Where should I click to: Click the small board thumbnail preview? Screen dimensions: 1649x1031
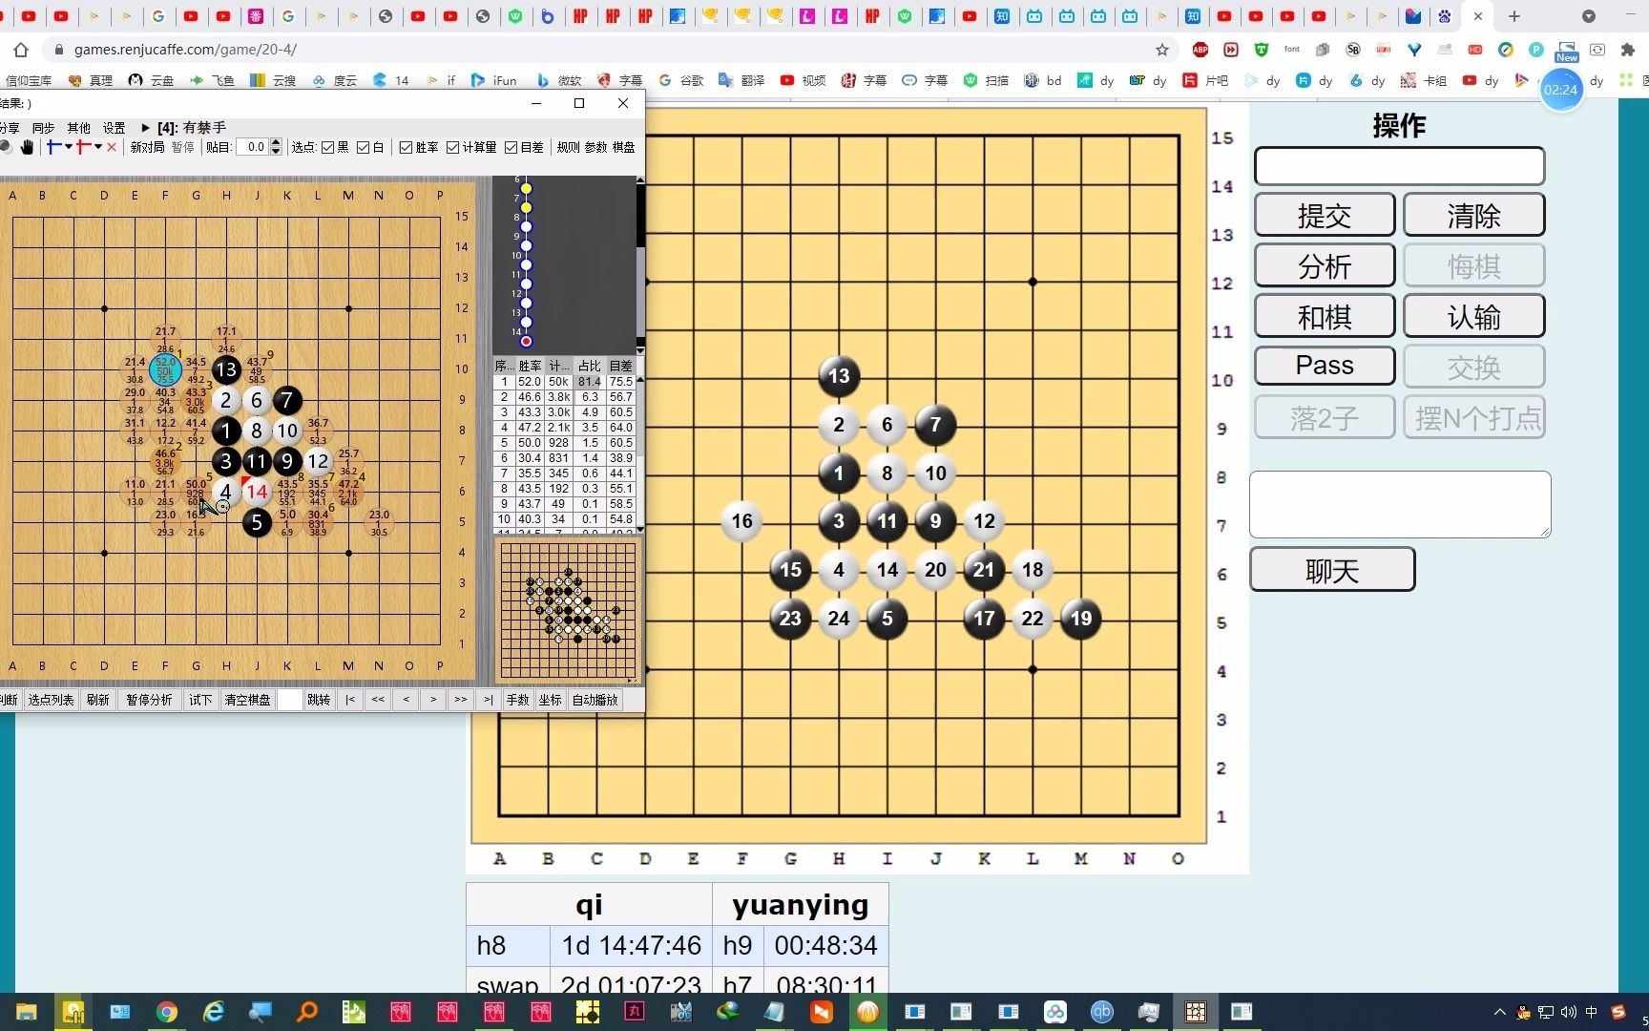pyautogui.click(x=568, y=610)
